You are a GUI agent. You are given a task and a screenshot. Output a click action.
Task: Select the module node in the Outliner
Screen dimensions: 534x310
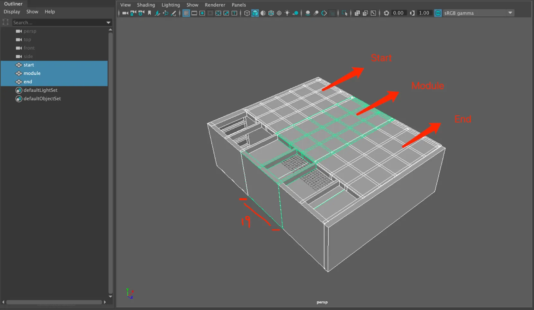[32, 73]
